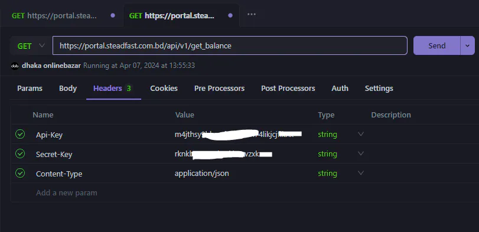Click string type in Secret-Key row
Viewport: 479px width, 232px height.
point(327,154)
